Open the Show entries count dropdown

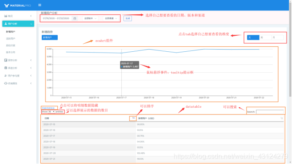tap(51, 112)
